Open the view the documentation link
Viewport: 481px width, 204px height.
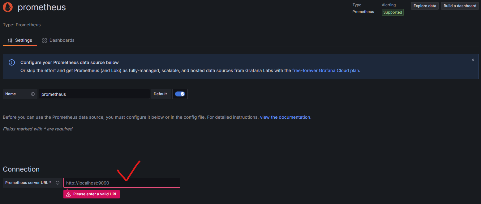[x=285, y=117]
